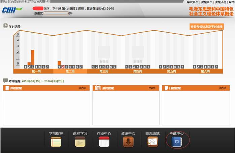Select the red day 2 marker in 第二周
Screen dimensions: 235x153
[63, 67]
